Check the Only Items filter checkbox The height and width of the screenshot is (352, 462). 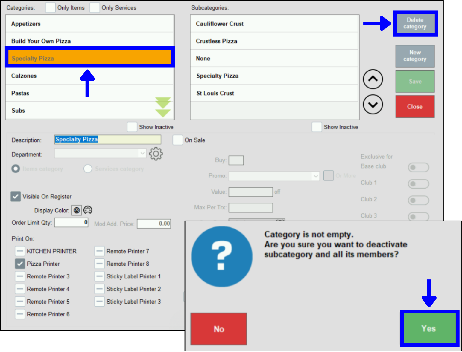point(50,7)
